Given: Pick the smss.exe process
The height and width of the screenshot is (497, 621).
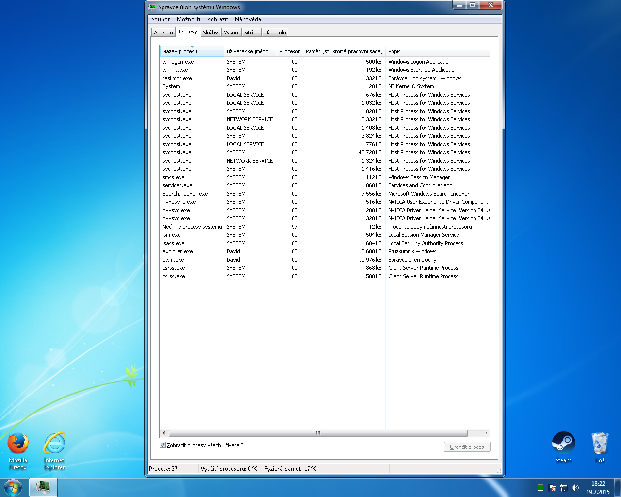Looking at the screenshot, I should (x=325, y=177).
